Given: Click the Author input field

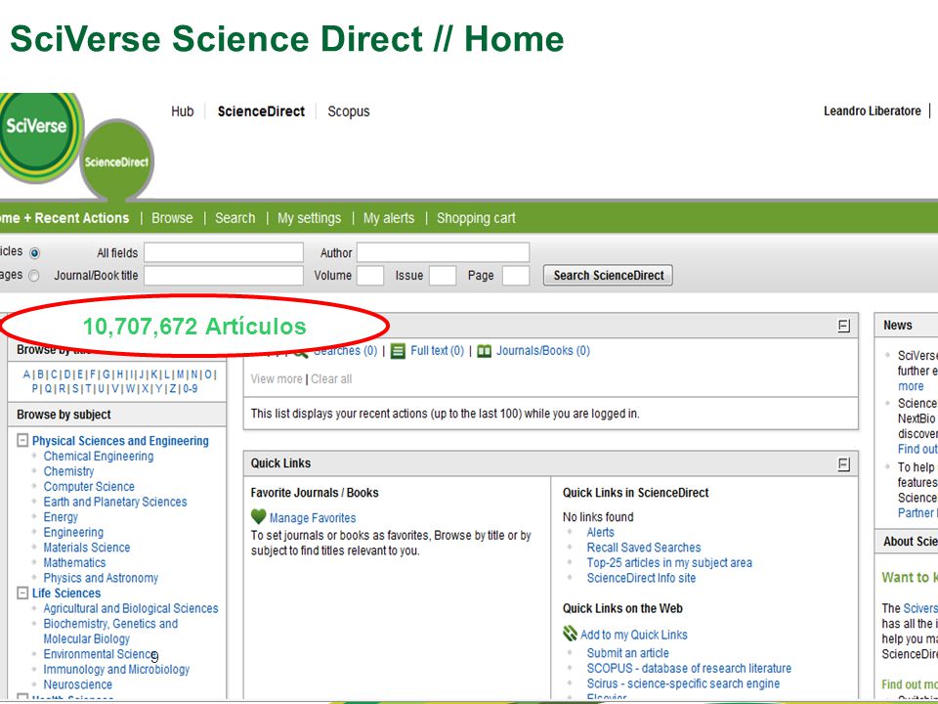Looking at the screenshot, I should (444, 252).
